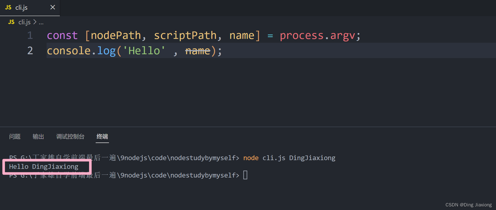Open the breadcrumb ellipsis symbol list
The image size is (496, 210).
pos(41,23)
